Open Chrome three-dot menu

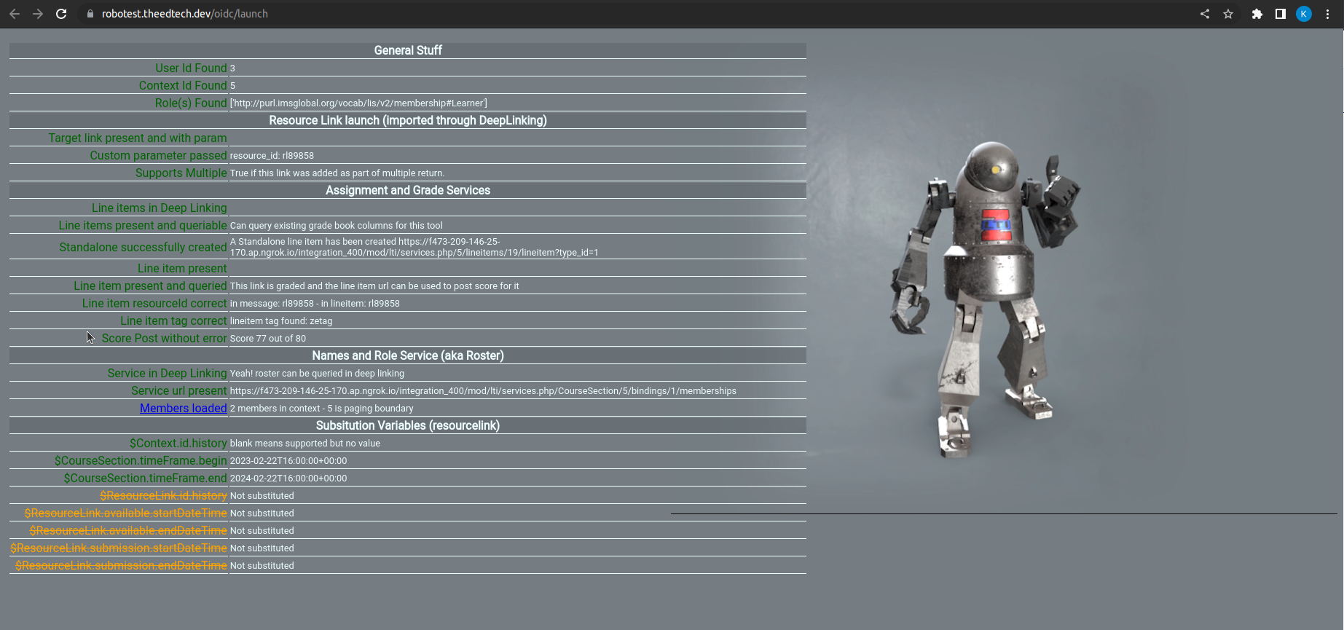point(1327,14)
